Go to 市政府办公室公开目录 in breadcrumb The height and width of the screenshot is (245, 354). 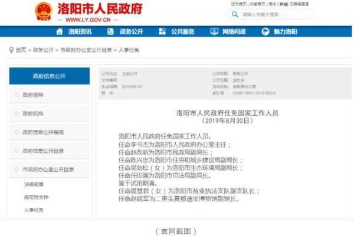point(86,50)
